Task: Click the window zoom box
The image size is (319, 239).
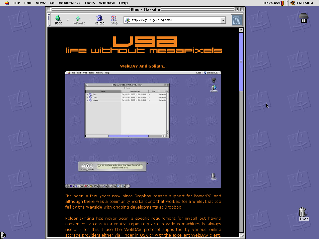Action: click(x=237, y=9)
